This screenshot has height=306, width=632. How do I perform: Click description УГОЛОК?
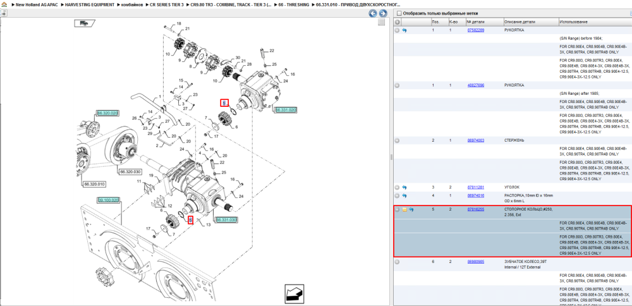(x=511, y=188)
